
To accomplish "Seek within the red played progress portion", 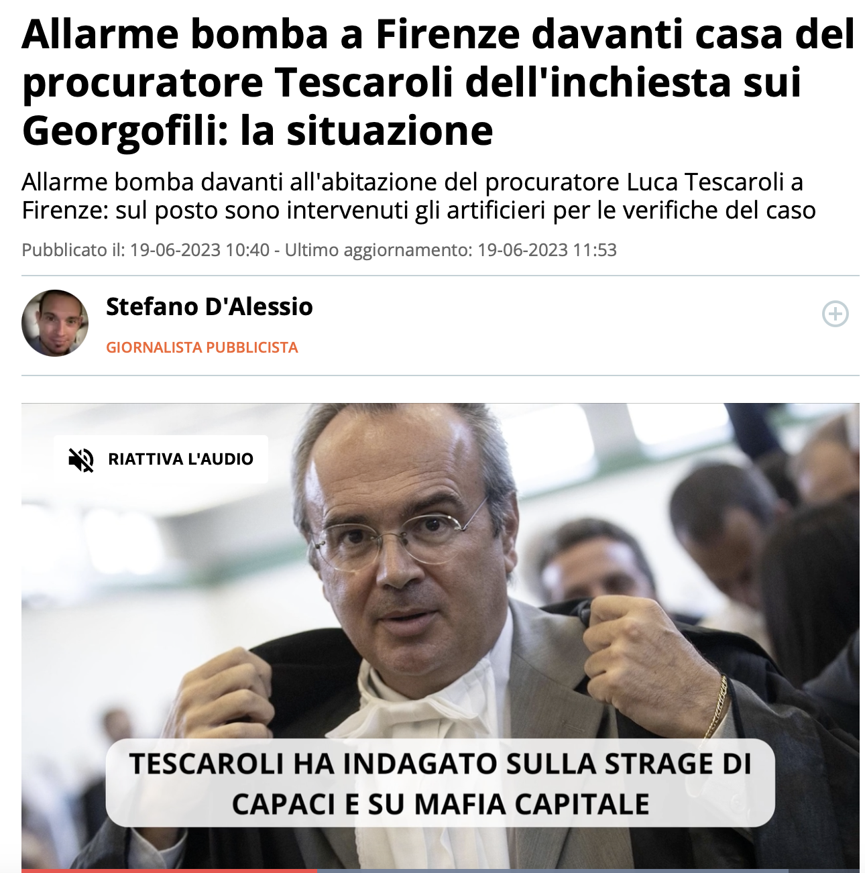I will (x=170, y=870).
